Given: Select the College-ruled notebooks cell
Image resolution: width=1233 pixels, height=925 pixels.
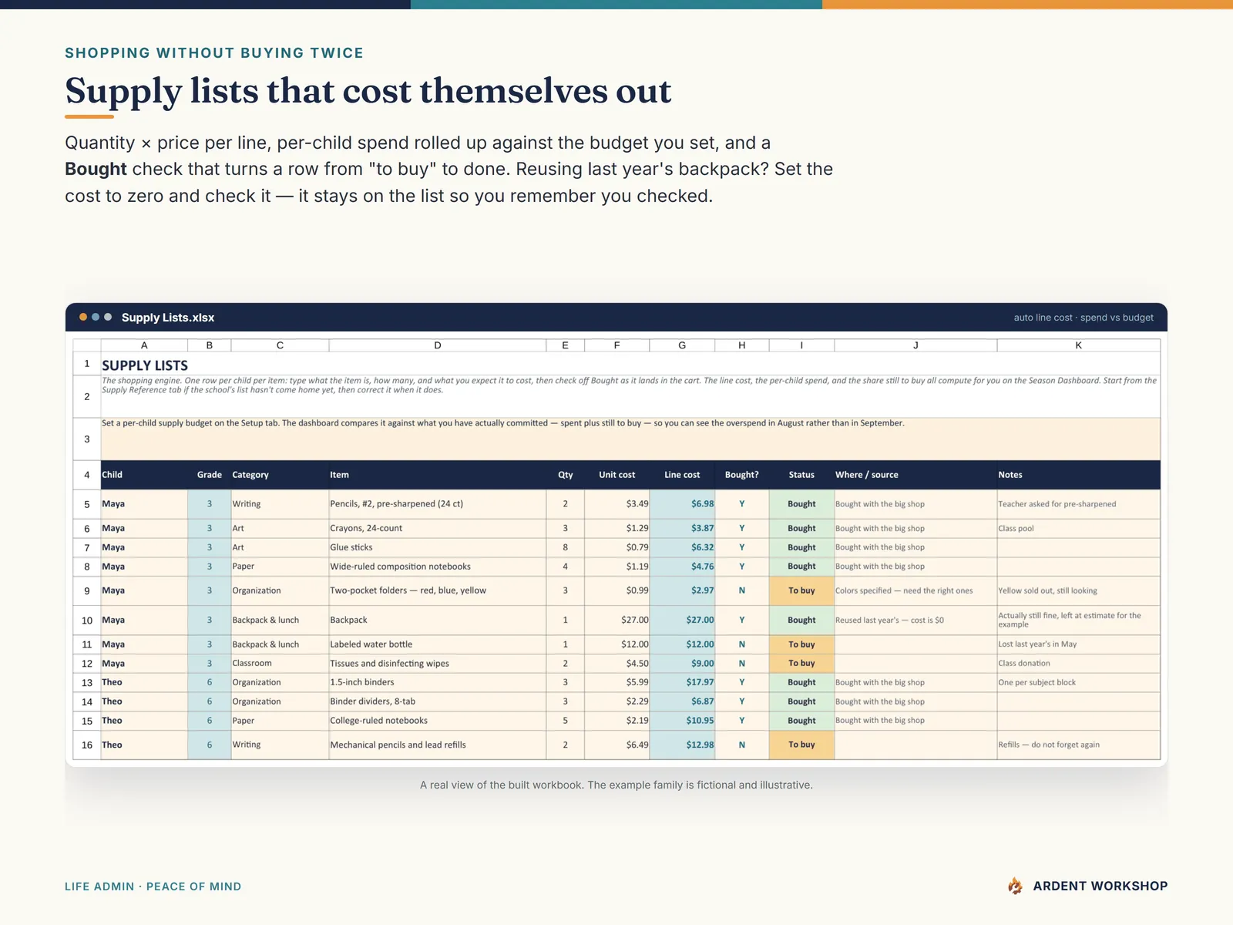Looking at the screenshot, I should [x=438, y=721].
